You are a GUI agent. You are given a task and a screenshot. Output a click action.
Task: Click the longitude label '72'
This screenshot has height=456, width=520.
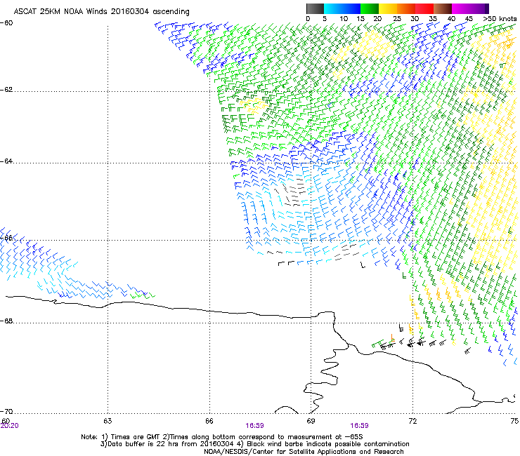tap(412, 421)
